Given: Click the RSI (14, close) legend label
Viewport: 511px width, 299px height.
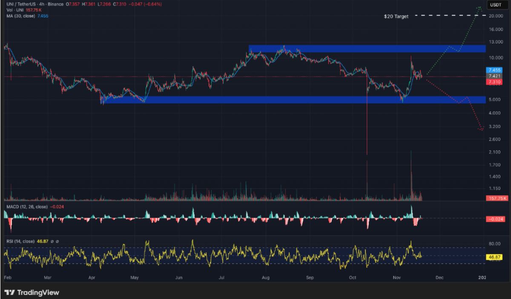Looking at the screenshot, I should [x=20, y=241].
